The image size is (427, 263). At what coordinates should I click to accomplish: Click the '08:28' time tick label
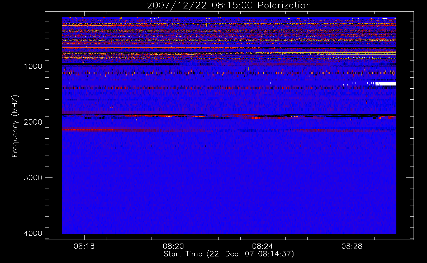352,246
